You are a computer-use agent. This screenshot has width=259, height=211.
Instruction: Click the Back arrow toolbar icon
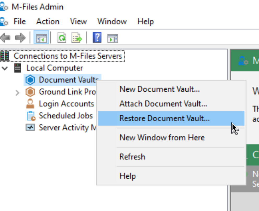tap(5, 38)
